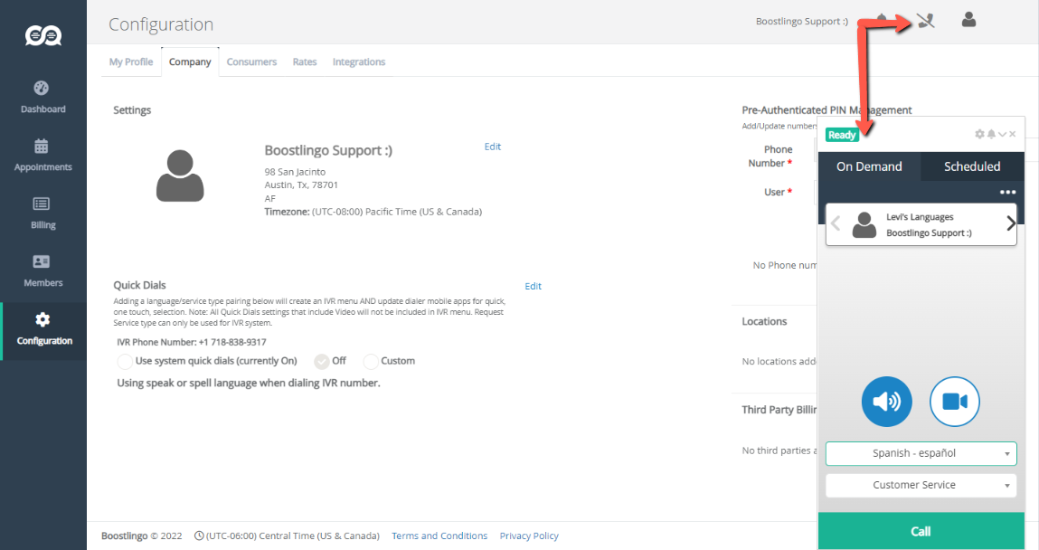Viewport: 1039px width, 550px height.
Task: Click Edit next to company Settings
Action: tap(492, 147)
